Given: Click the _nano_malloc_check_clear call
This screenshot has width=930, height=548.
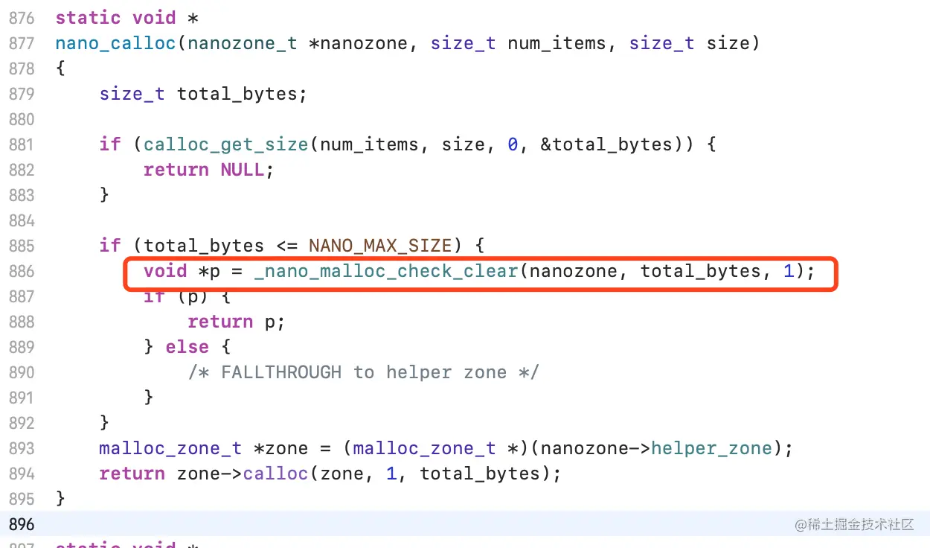Looking at the screenshot, I should pos(385,271).
